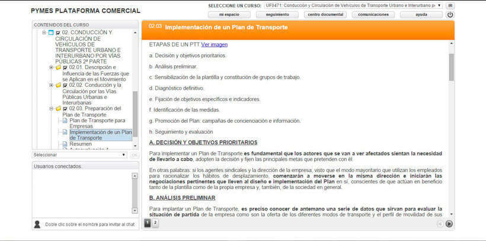Go to content page 1

(148, 223)
